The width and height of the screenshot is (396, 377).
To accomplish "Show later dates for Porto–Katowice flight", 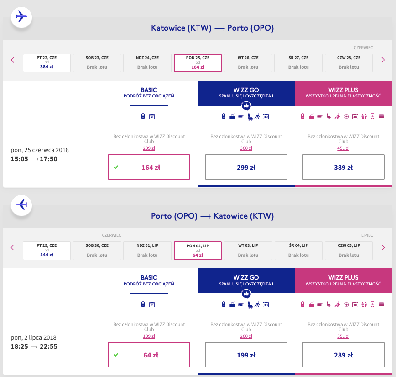I will coord(383,248).
